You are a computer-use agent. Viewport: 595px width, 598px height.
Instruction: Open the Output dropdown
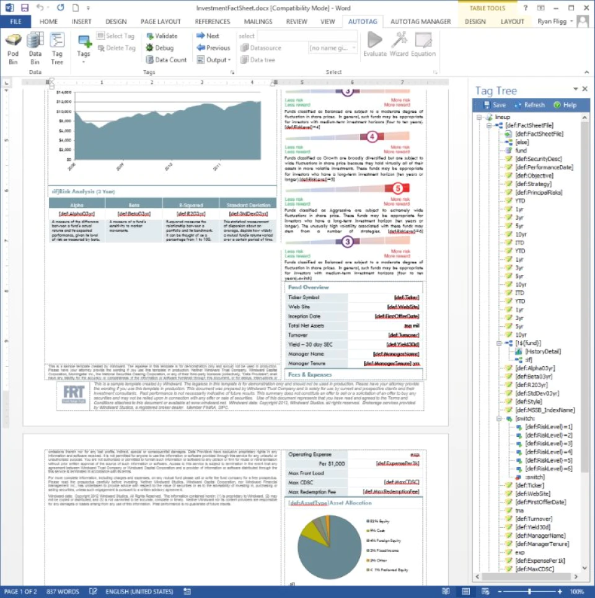(214, 60)
